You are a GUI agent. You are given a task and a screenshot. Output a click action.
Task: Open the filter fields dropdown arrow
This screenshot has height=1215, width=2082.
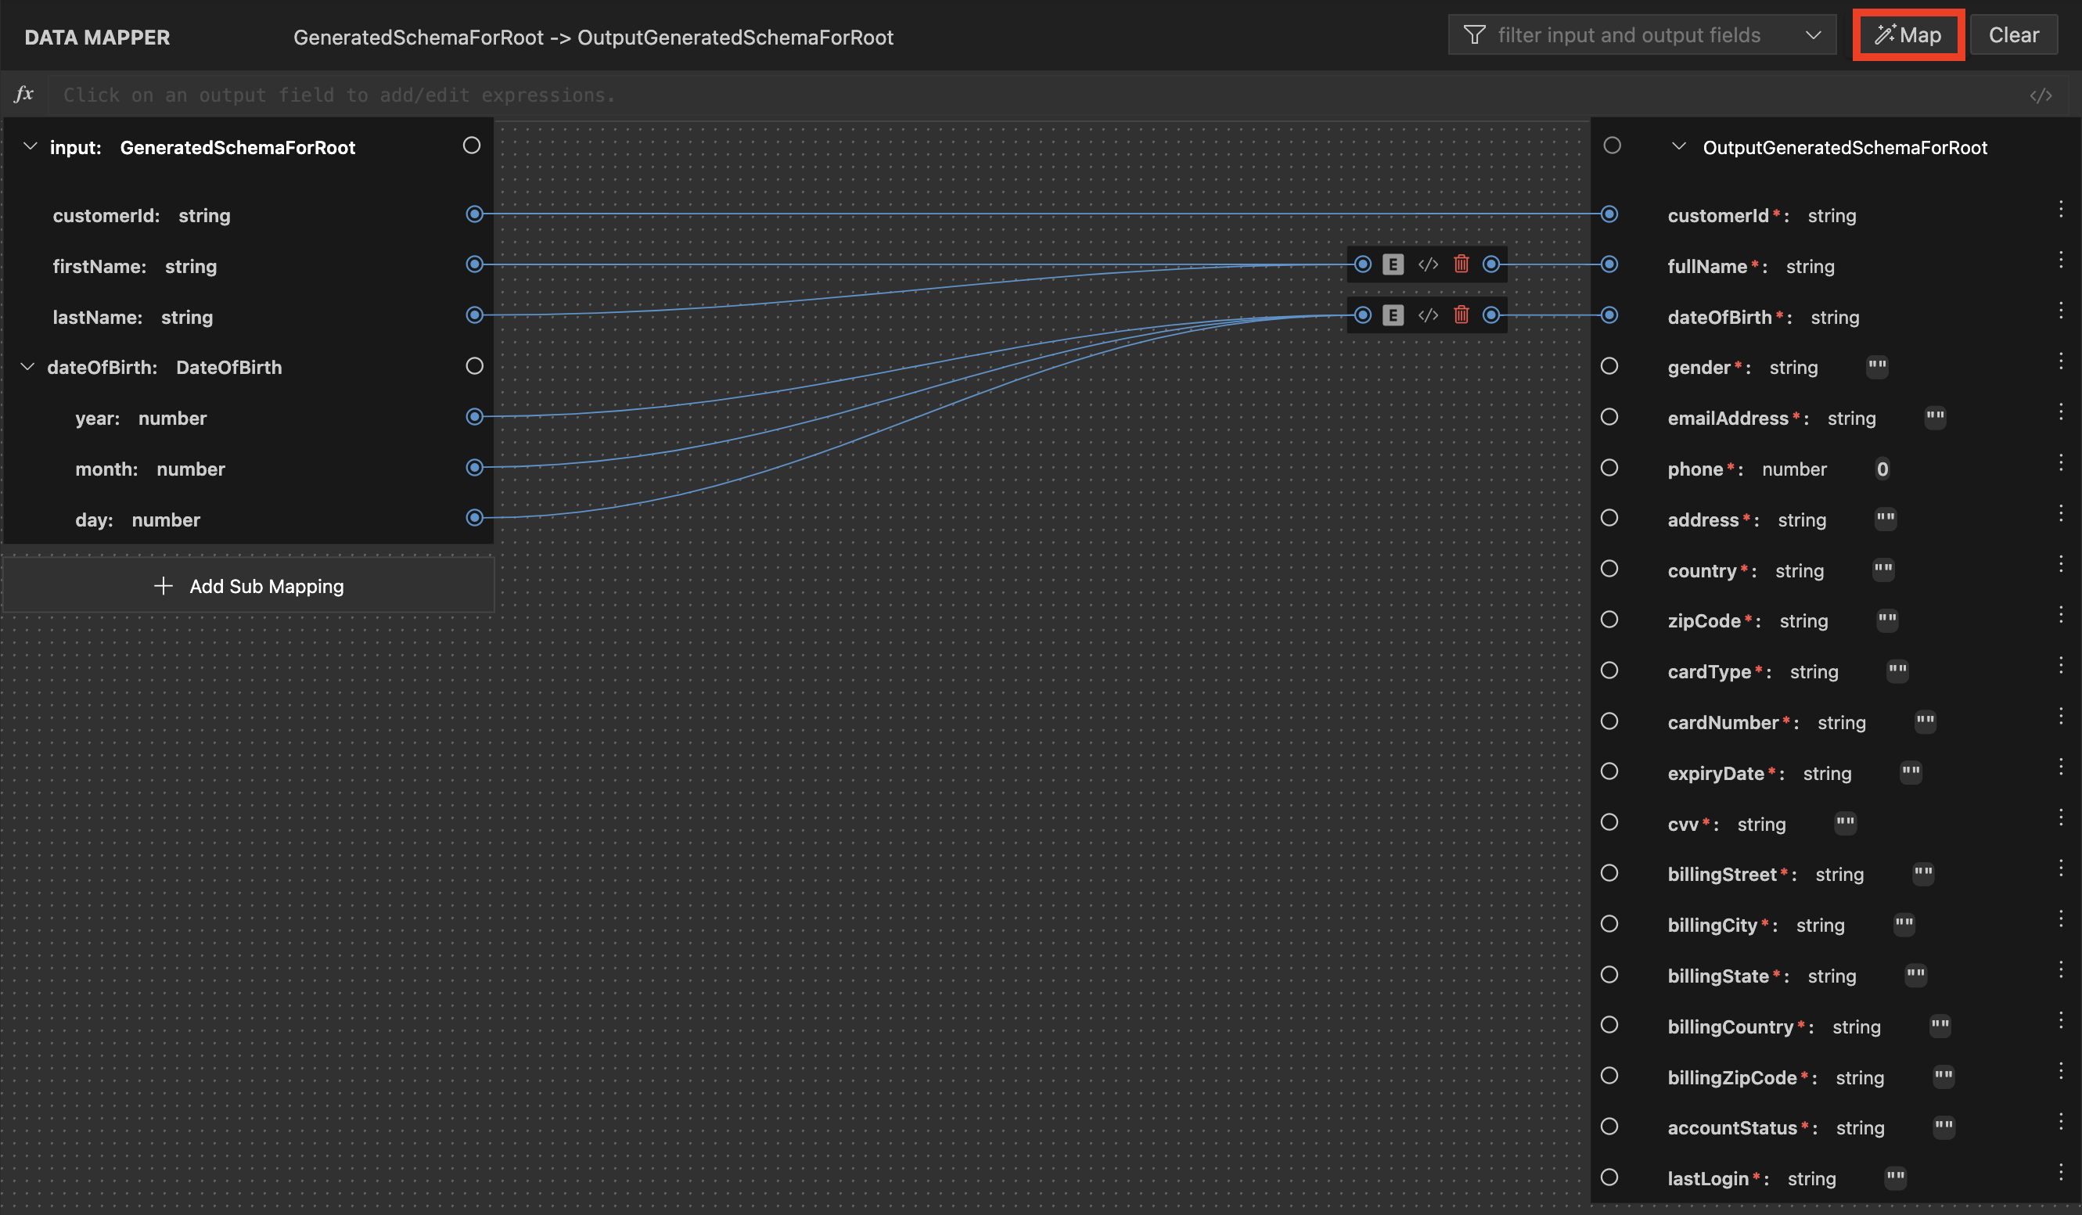1813,35
